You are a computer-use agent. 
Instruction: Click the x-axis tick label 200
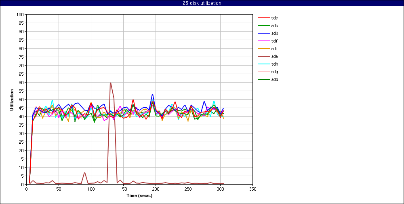(156, 189)
